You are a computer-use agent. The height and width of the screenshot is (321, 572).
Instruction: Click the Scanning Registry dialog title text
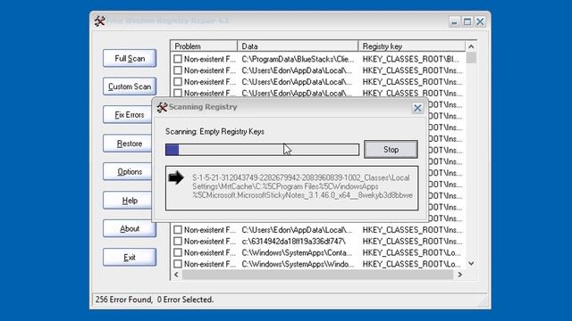203,107
